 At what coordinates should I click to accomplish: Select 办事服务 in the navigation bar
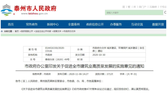pos(116,24)
